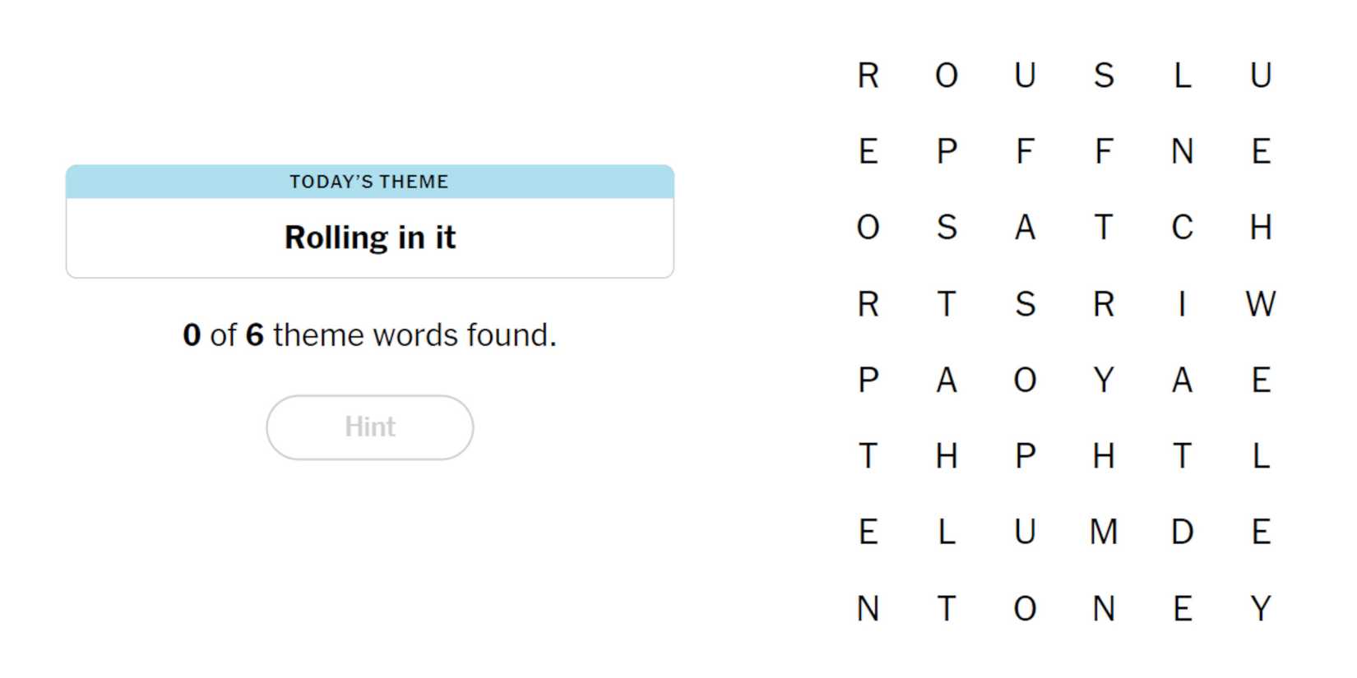
Task: Click the "0 of 6 theme words found" text
Action: (x=369, y=335)
